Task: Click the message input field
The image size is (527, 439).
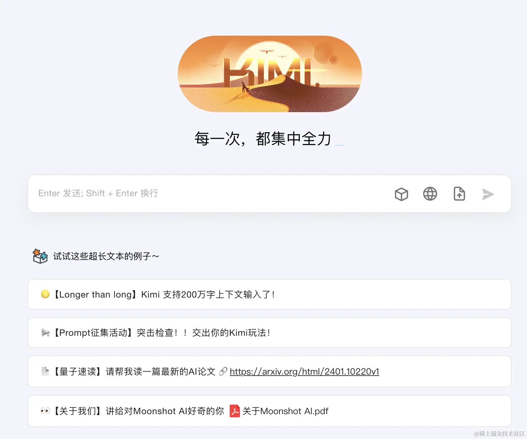Action: (210, 193)
